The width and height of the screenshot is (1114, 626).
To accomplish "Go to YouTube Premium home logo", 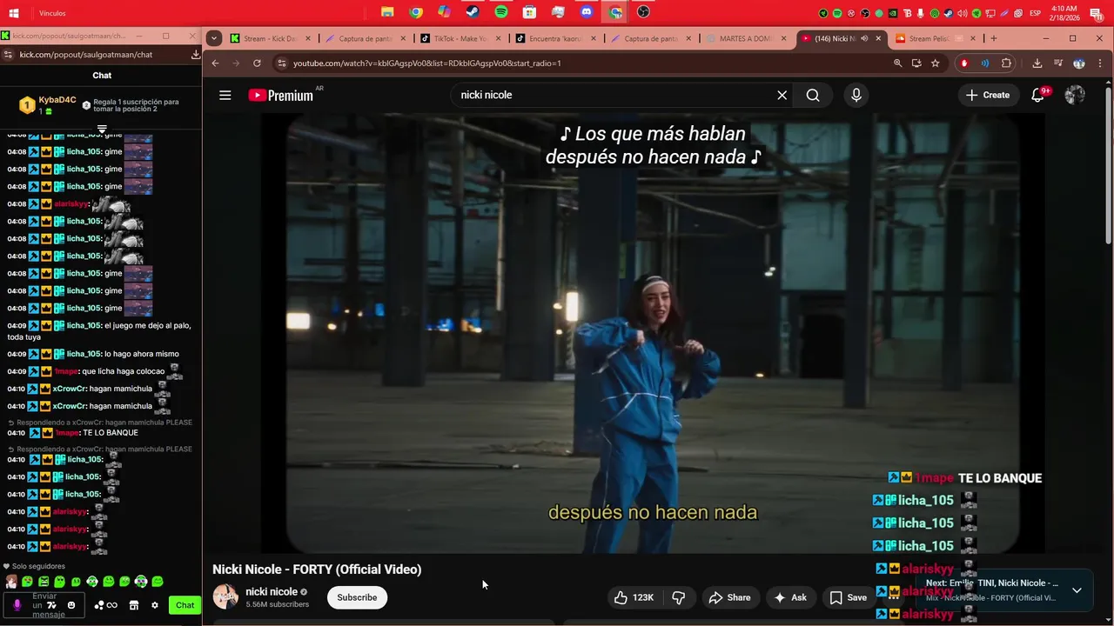I will click(x=280, y=96).
